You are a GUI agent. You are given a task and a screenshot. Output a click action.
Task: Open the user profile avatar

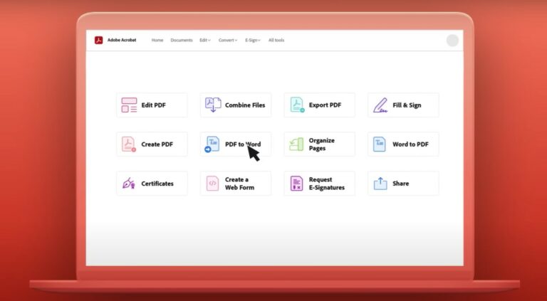[452, 41]
